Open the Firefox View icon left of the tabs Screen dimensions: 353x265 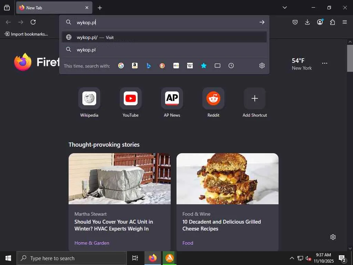click(7, 8)
